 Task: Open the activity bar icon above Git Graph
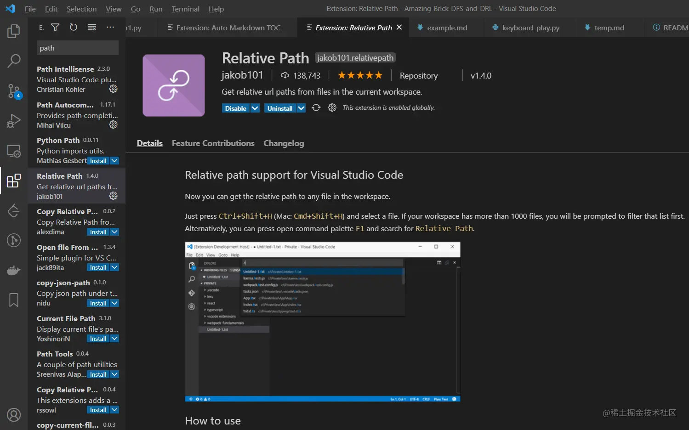(x=14, y=210)
